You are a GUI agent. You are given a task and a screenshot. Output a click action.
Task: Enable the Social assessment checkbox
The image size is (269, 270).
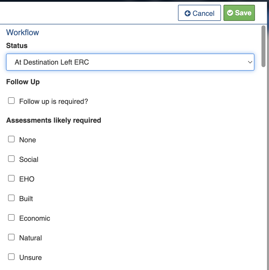11,159
